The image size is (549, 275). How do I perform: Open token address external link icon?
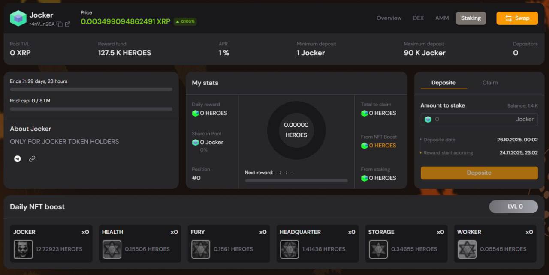click(x=68, y=24)
